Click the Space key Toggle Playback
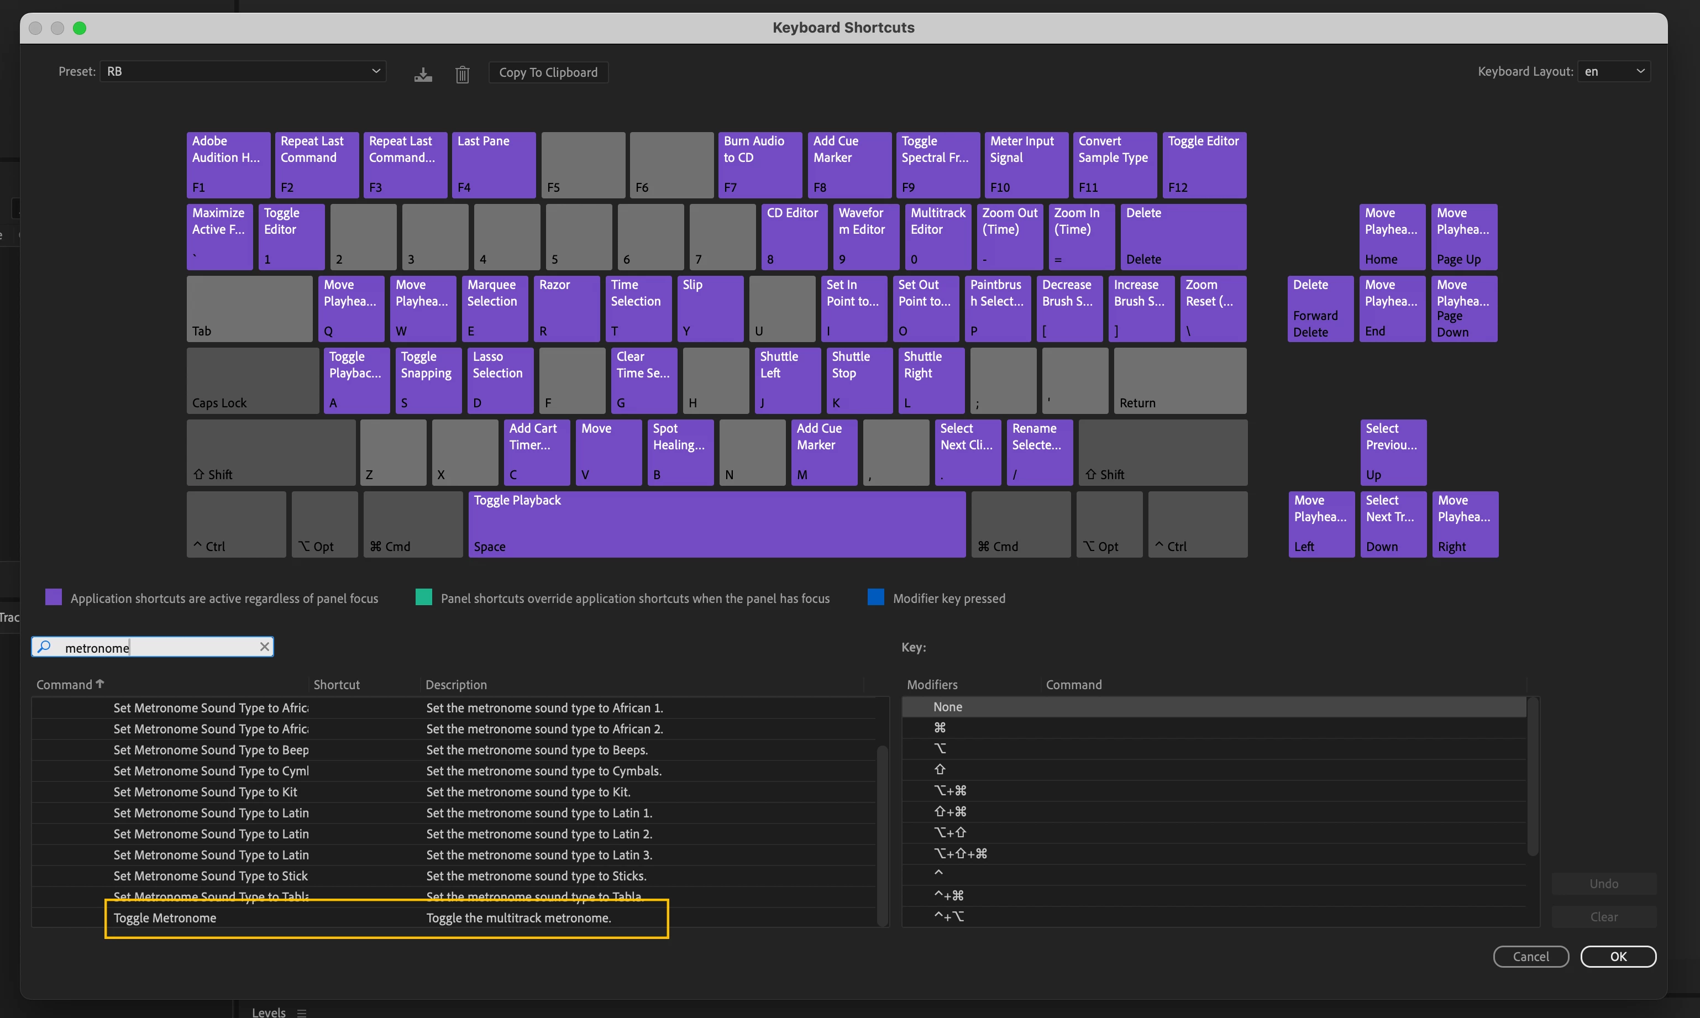This screenshot has height=1018, width=1700. pyautogui.click(x=717, y=524)
